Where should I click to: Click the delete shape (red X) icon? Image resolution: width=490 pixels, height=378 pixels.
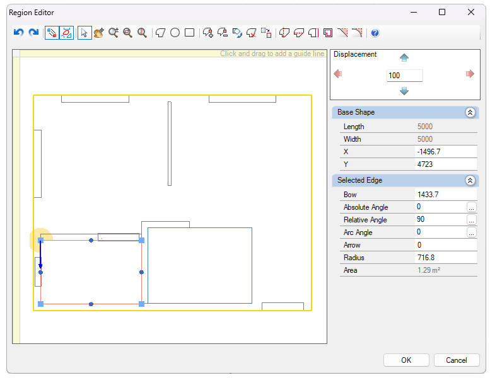pyautogui.click(x=252, y=33)
